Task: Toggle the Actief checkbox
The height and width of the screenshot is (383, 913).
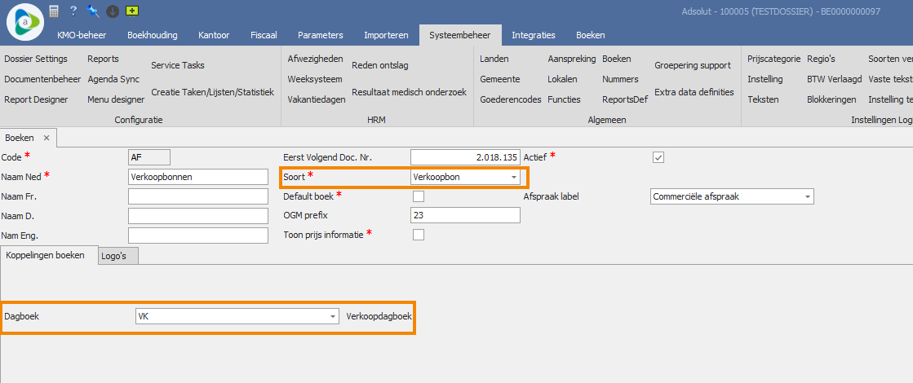Action: tap(658, 157)
